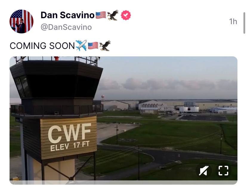247x187 pixels.
Task: Click the ELEV 17 FT text in video
Action: (70, 146)
